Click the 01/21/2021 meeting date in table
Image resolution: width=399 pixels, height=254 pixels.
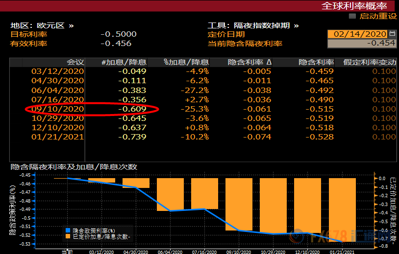click(x=58, y=137)
